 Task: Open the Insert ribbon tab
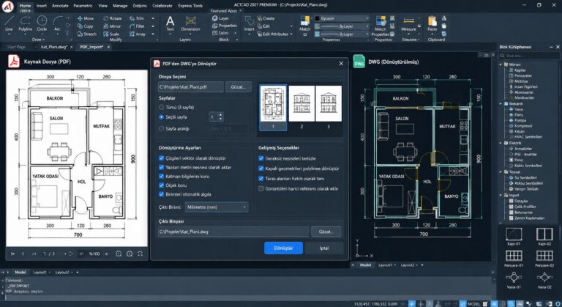42,6
